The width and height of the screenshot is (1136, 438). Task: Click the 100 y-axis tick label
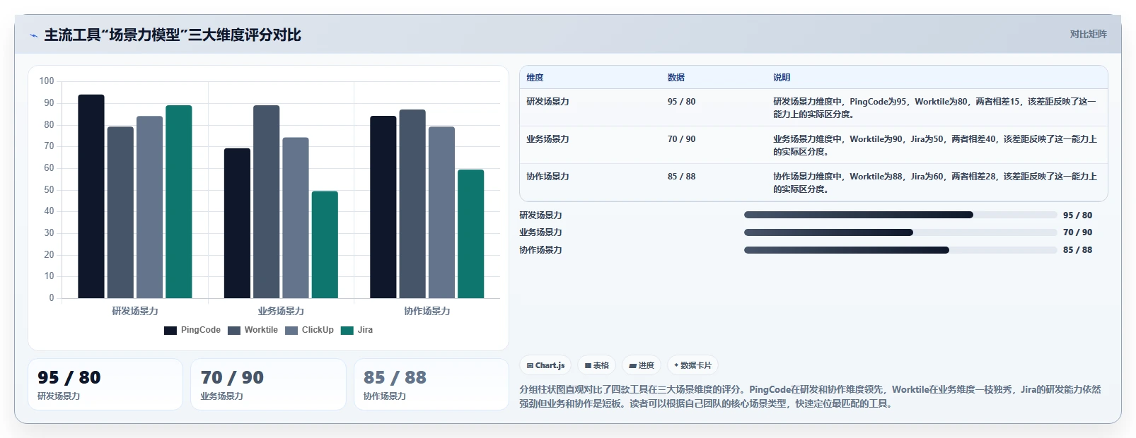(x=47, y=81)
